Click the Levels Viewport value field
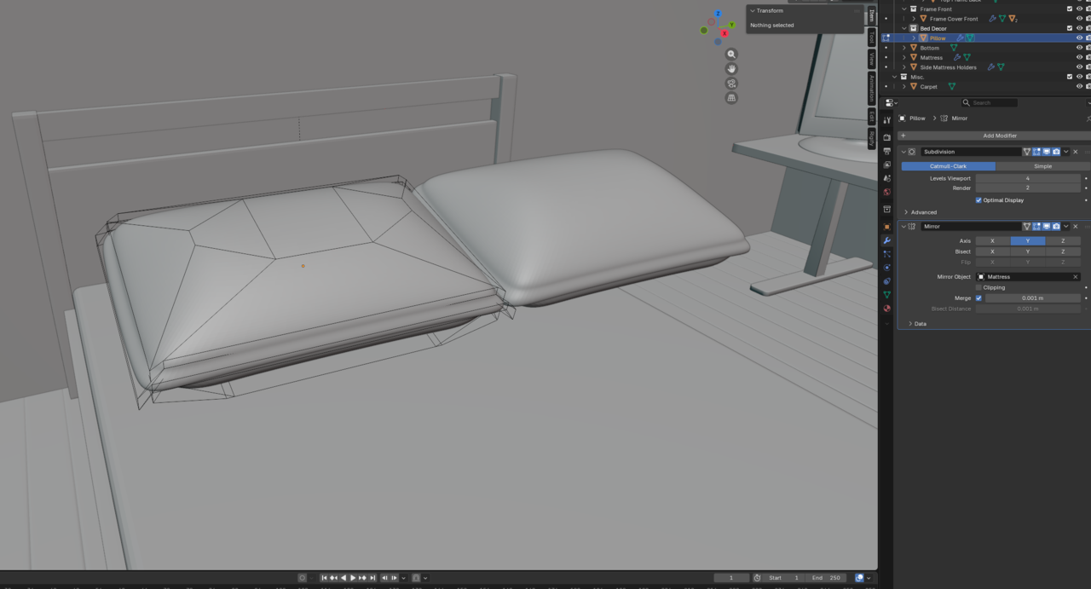This screenshot has height=589, width=1091. point(1028,178)
